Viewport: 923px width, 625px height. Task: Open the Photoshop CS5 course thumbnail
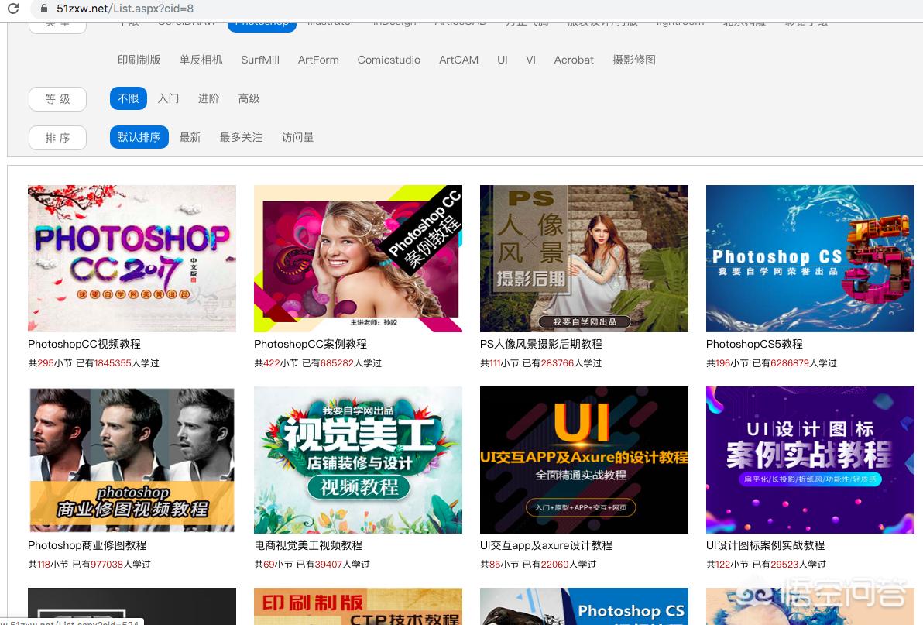(x=810, y=259)
